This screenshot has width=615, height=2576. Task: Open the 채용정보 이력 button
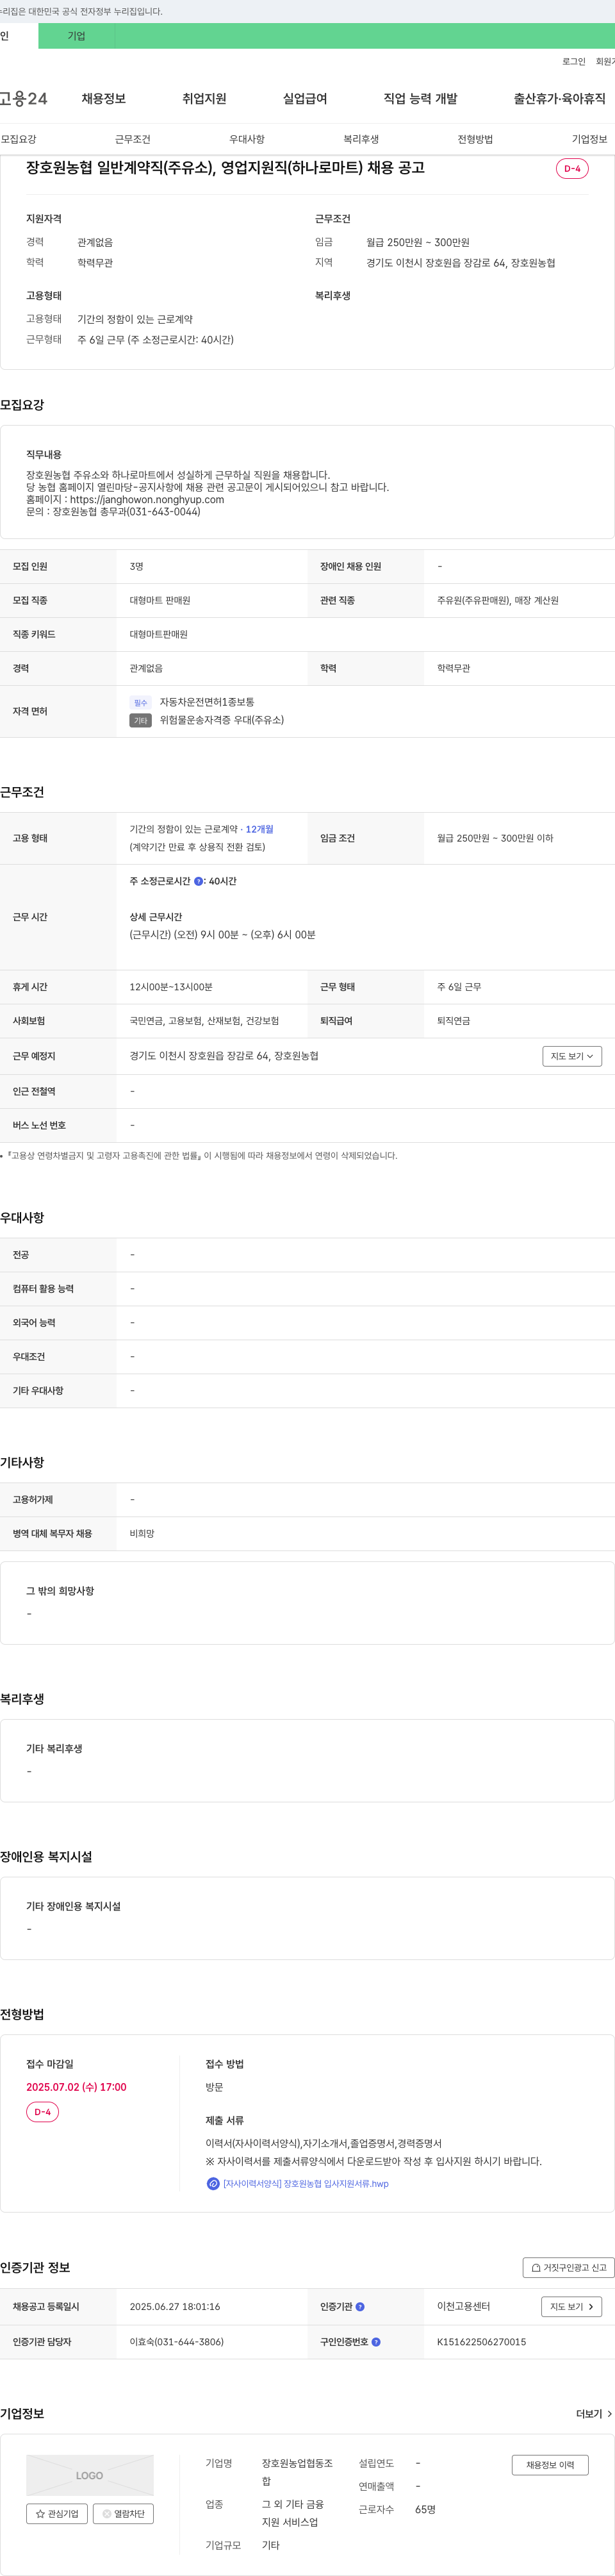pos(550,2465)
